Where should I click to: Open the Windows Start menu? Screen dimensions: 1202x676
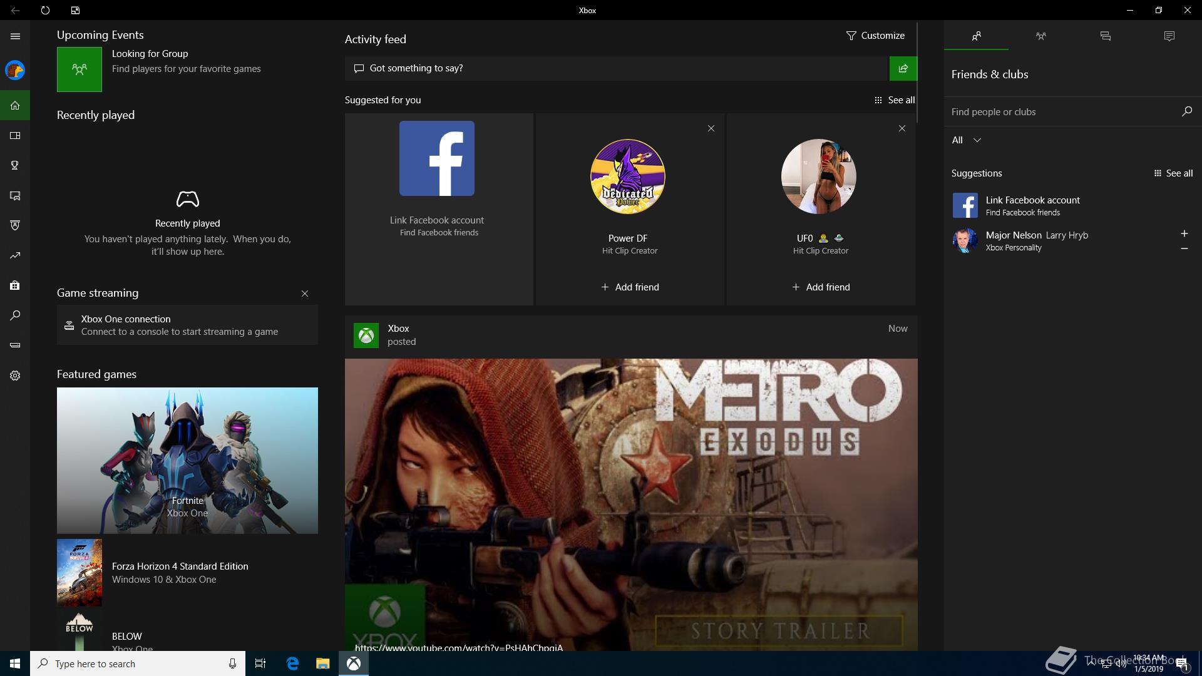[15, 663]
